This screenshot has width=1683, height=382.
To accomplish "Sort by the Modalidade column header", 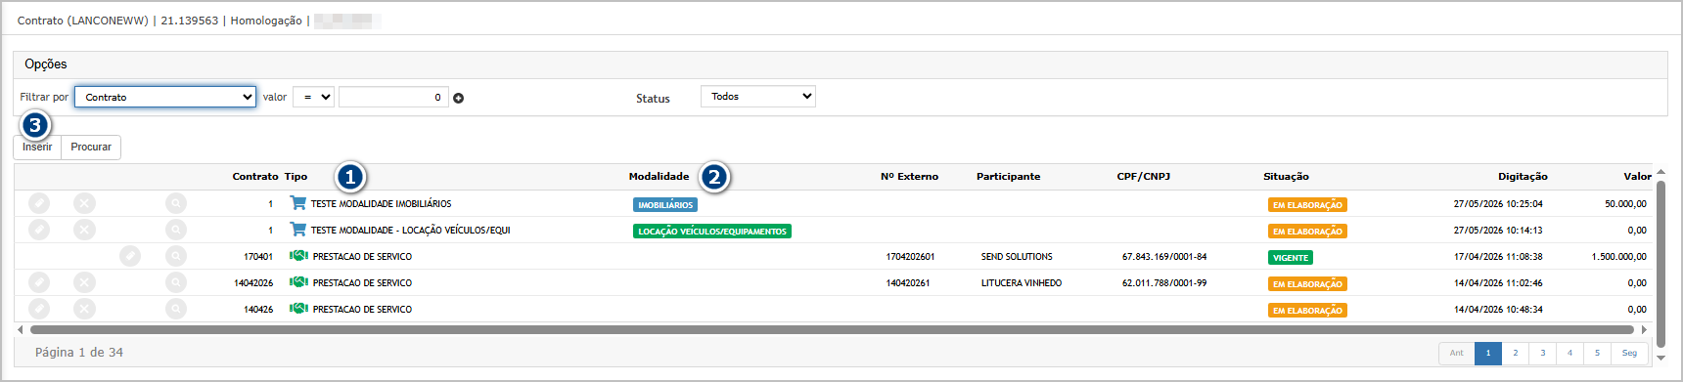I will (x=659, y=177).
